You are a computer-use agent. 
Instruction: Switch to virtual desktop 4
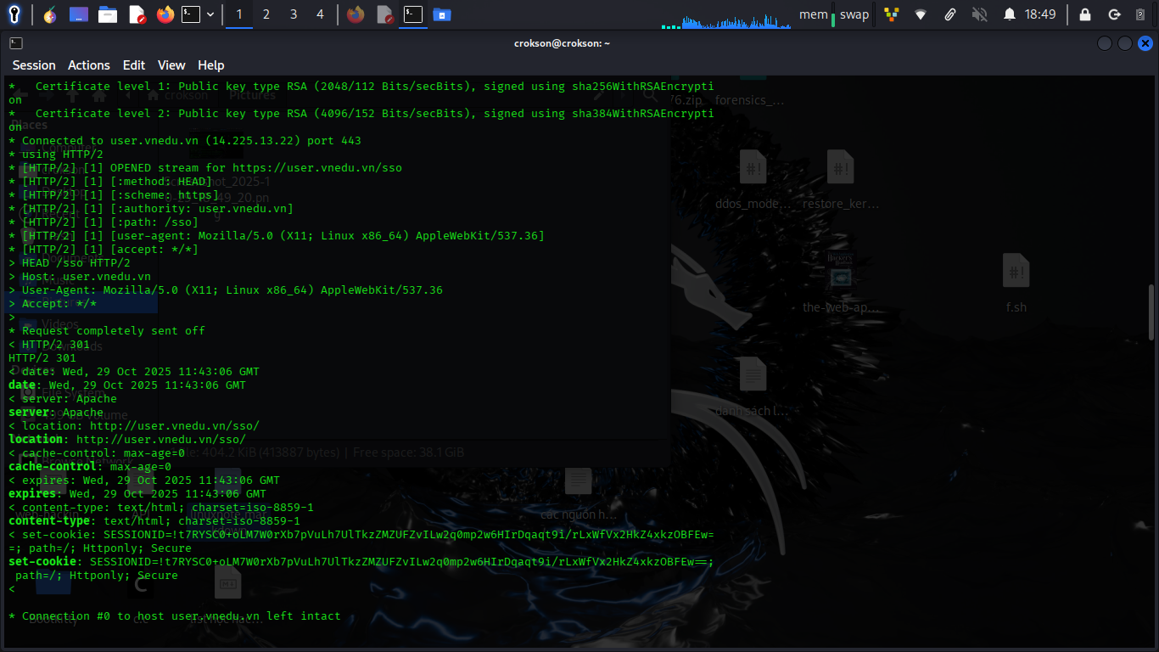click(x=319, y=14)
